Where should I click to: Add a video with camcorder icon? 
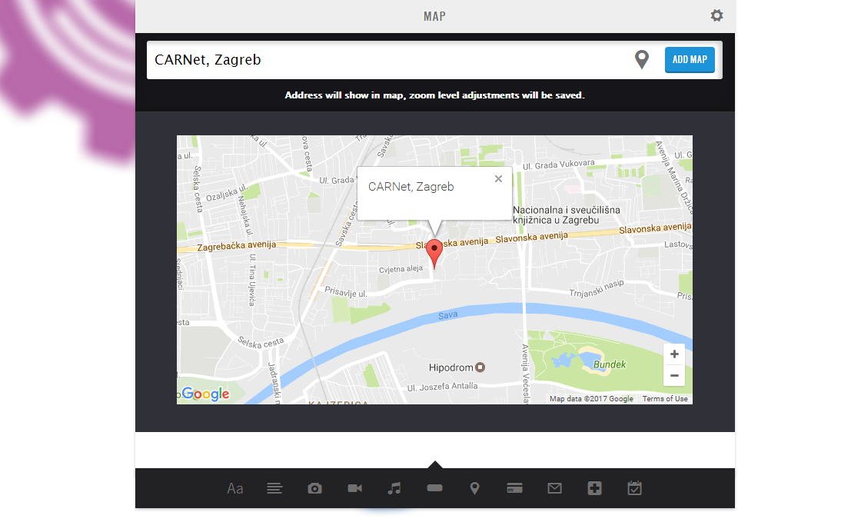click(x=354, y=488)
